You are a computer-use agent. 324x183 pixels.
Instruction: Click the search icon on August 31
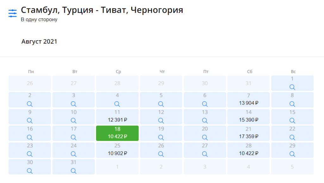click(x=73, y=171)
